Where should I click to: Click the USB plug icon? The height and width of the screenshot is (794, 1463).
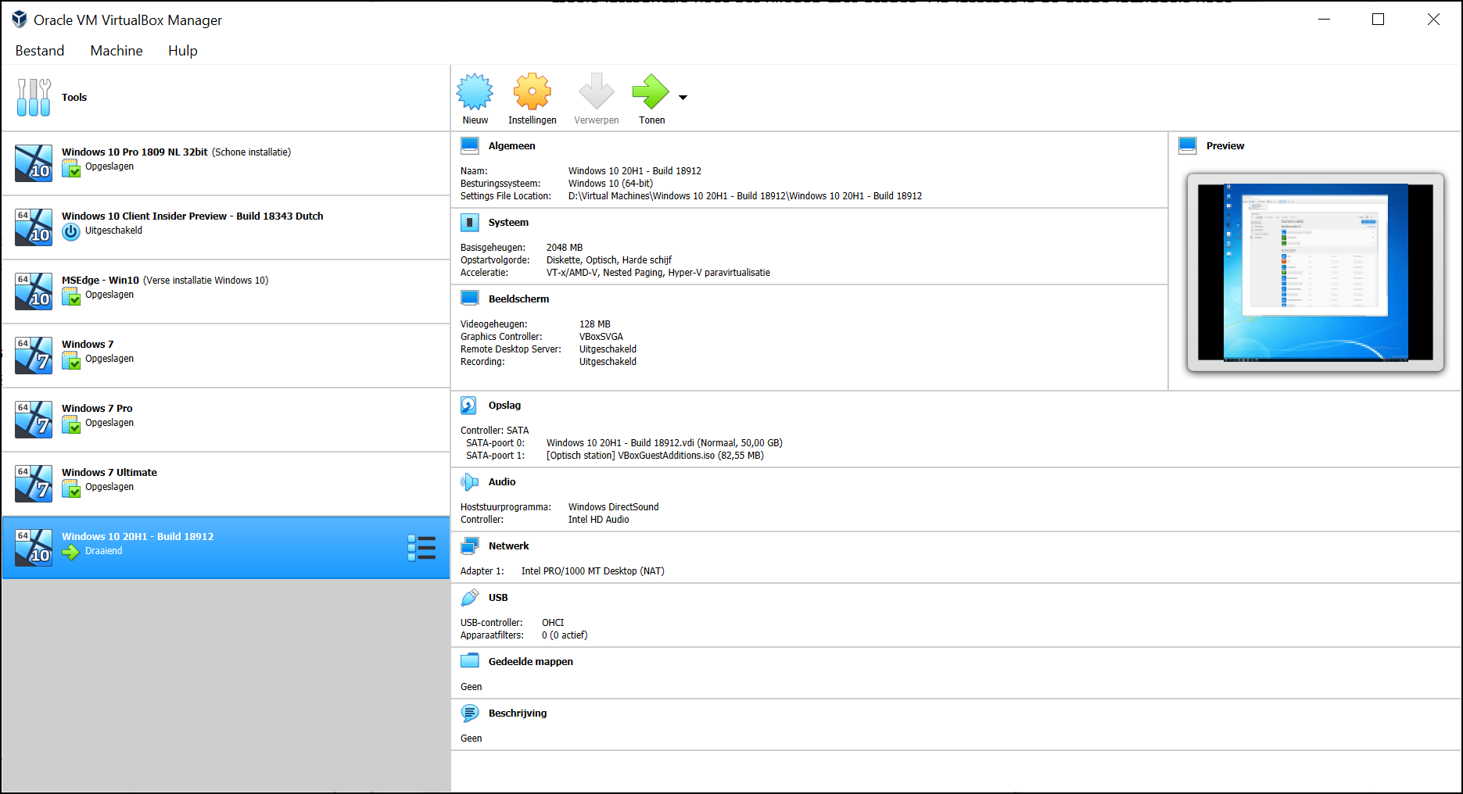(x=469, y=598)
